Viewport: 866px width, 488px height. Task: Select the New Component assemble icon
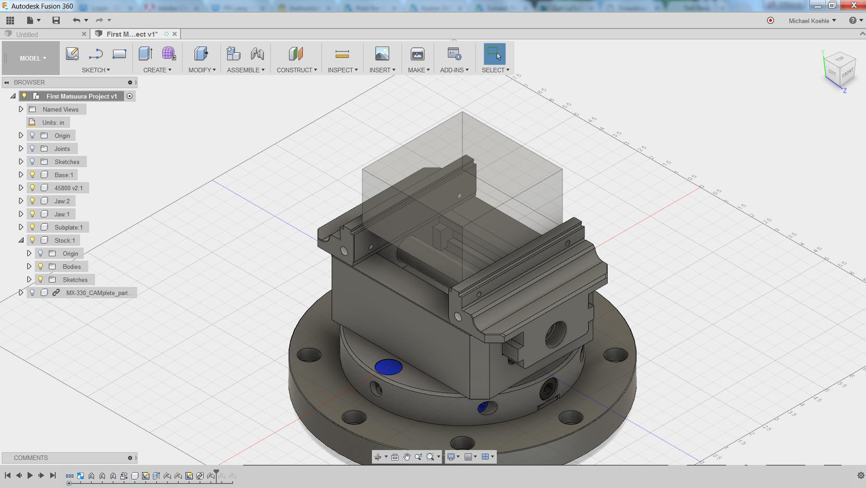[x=233, y=54]
